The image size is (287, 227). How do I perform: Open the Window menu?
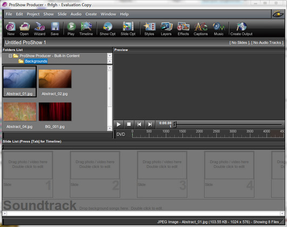[x=108, y=14]
